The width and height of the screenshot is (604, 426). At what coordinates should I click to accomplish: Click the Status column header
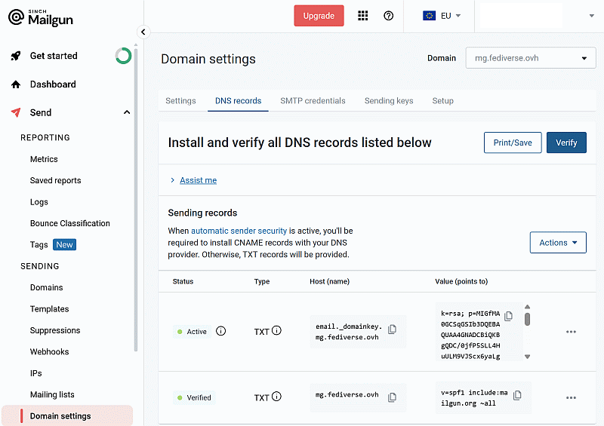[x=183, y=281]
